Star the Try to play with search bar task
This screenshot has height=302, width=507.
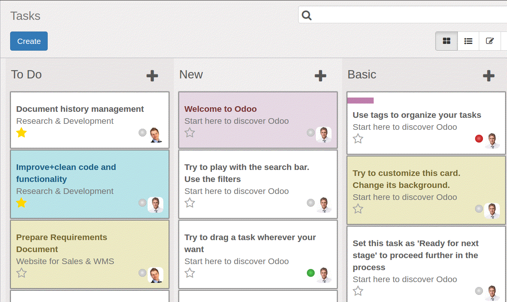[x=190, y=203]
